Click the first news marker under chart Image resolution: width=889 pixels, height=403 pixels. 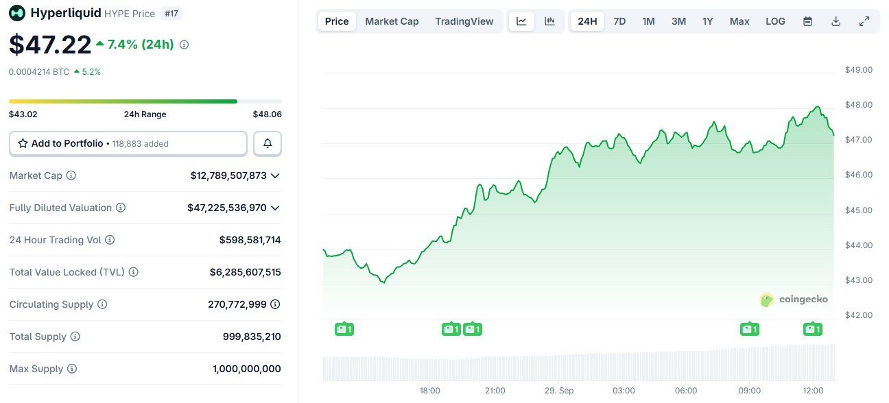[344, 330]
